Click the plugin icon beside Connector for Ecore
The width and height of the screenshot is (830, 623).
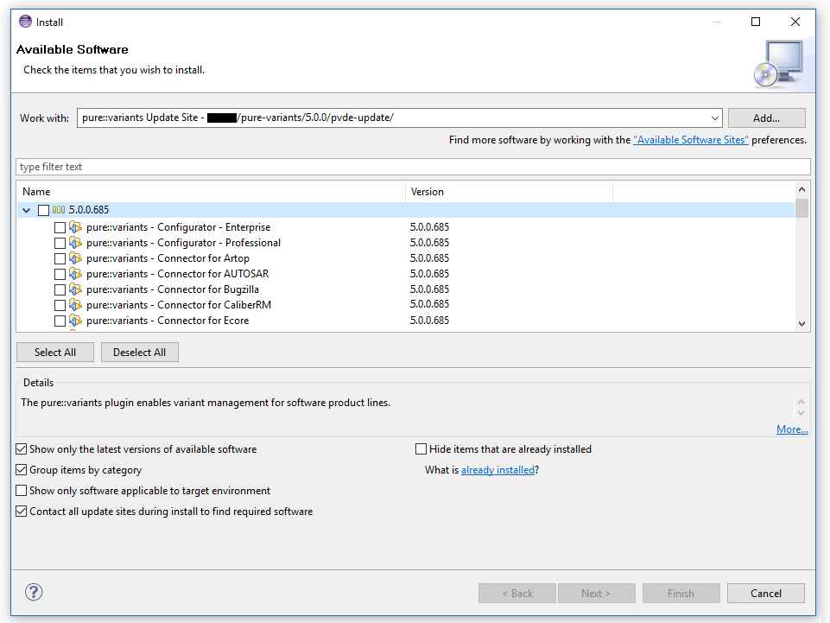(x=76, y=320)
